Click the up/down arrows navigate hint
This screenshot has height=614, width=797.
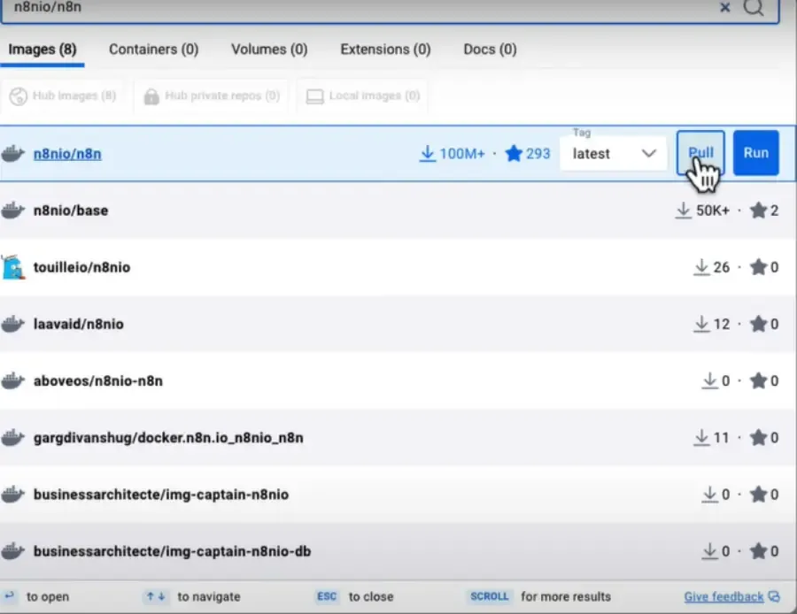[x=156, y=596]
